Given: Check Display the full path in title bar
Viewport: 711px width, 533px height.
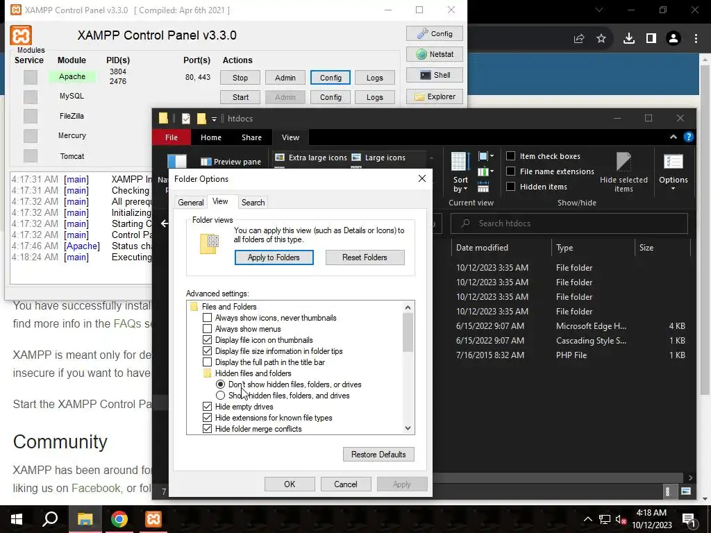Looking at the screenshot, I should pyautogui.click(x=207, y=362).
